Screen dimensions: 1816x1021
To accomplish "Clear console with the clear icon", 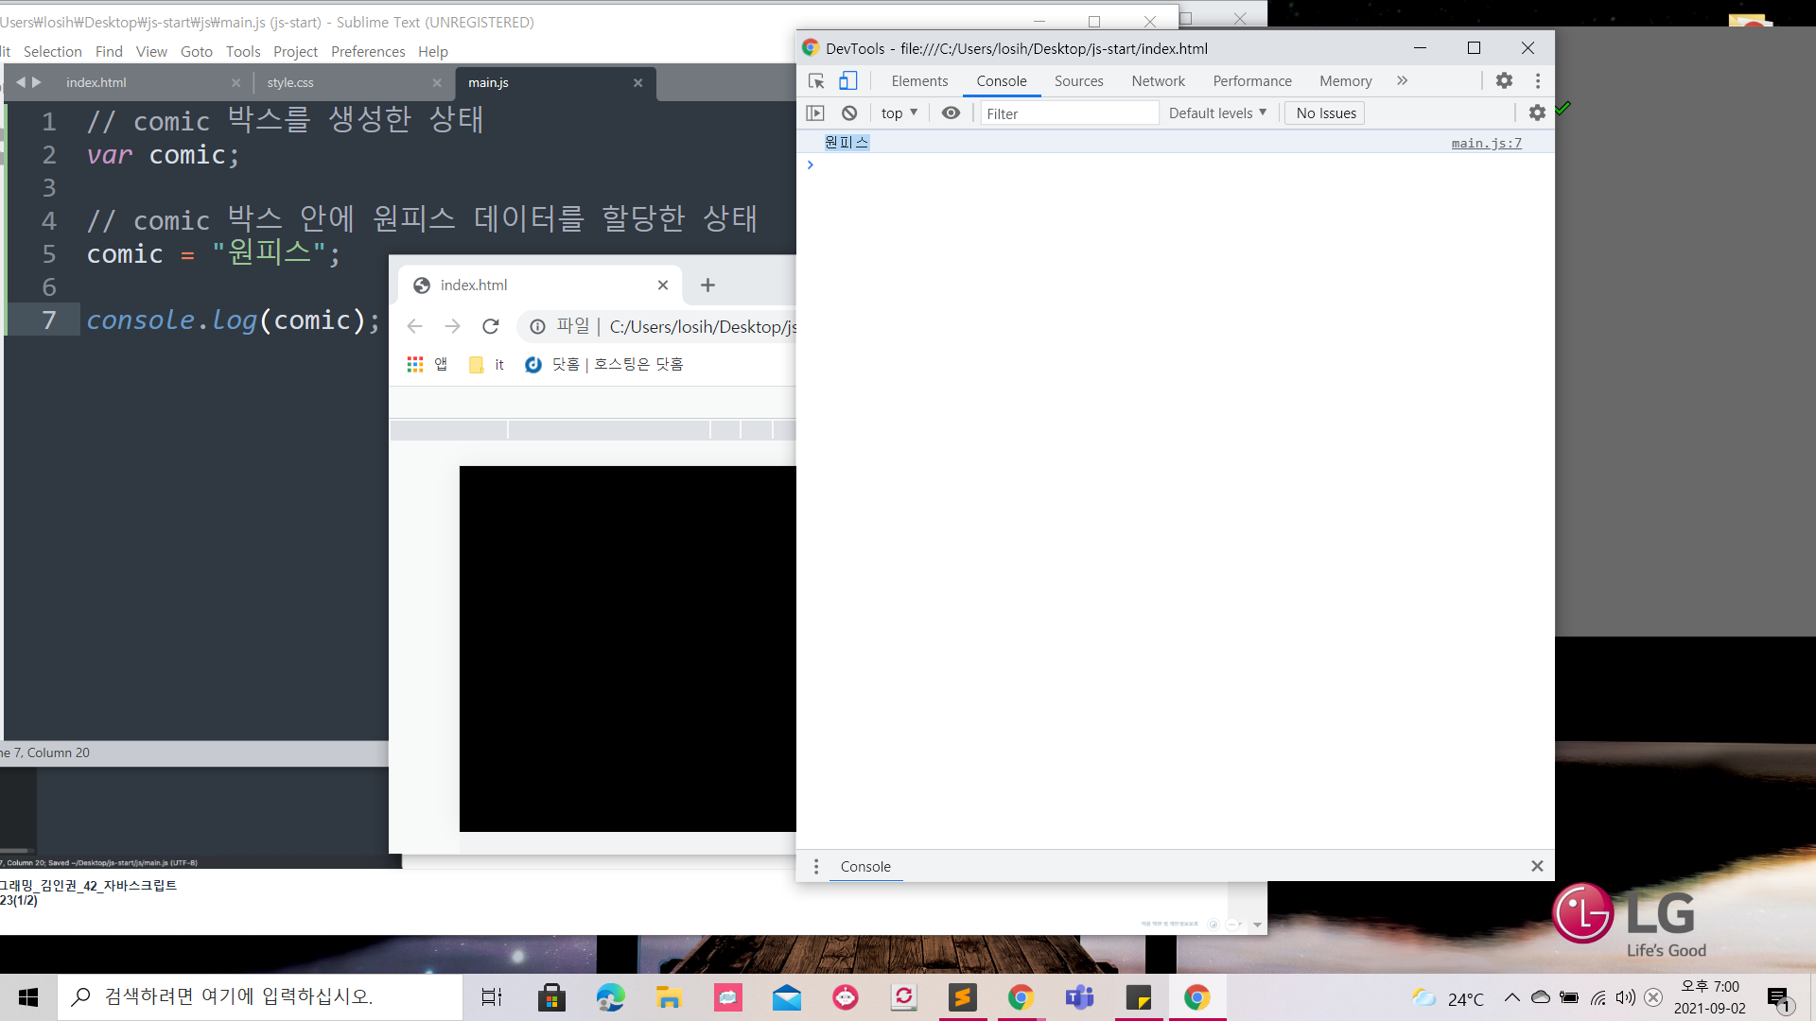I will 849,113.
